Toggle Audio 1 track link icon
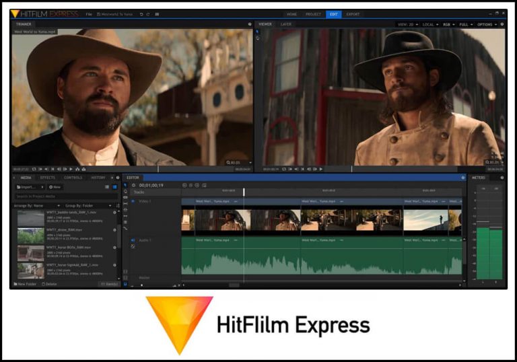Screen dimensions: 517x362 133,246
